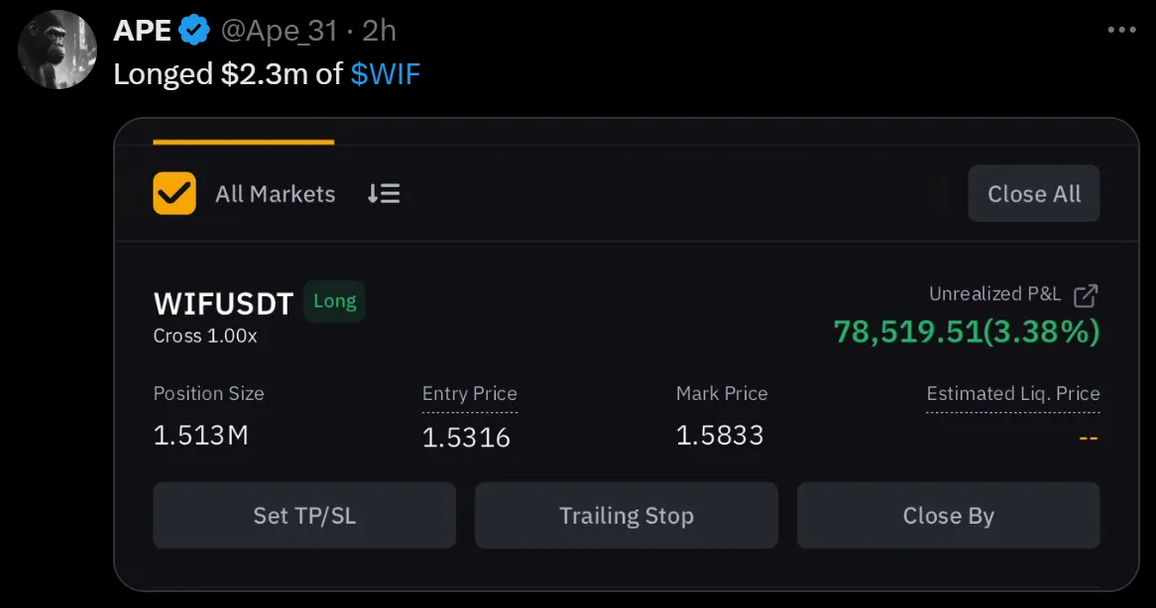Open the $WIF cashtag link
Image resolution: width=1156 pixels, height=608 pixels.
pyautogui.click(x=385, y=73)
